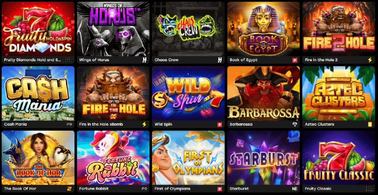Viewport: 378px width, 195px height.
Task: Click the Cash Mania title text
Action: (15, 124)
